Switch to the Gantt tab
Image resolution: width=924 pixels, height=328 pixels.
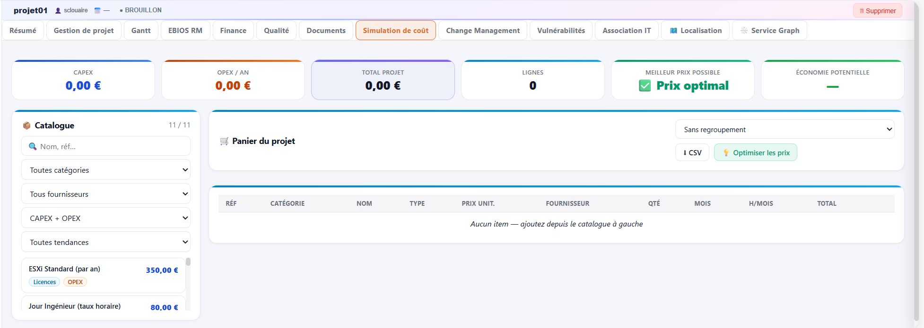click(141, 31)
